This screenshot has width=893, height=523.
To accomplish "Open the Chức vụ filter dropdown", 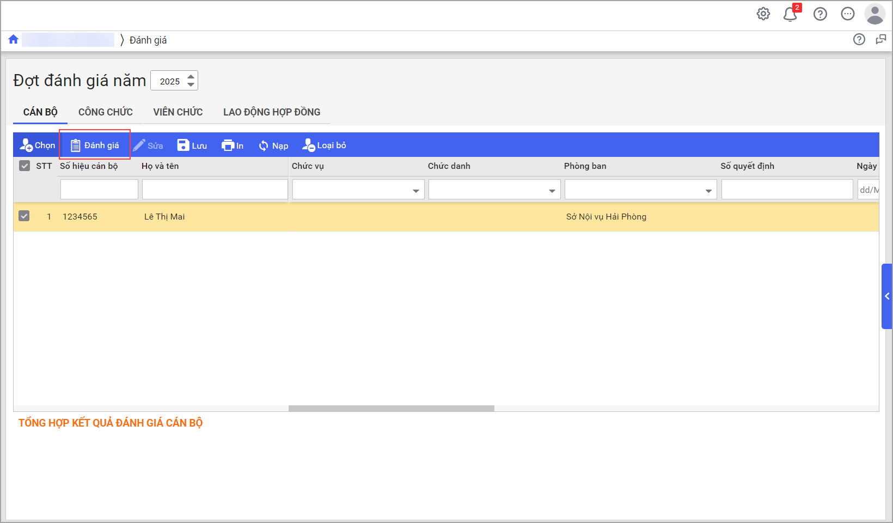I will click(x=415, y=191).
